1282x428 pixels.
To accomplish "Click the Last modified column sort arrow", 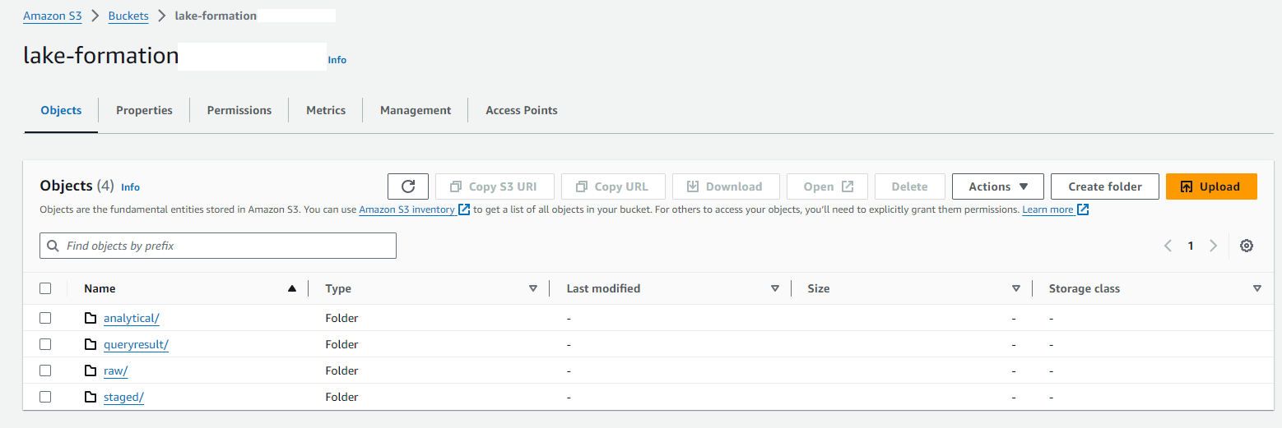I will [x=775, y=288].
